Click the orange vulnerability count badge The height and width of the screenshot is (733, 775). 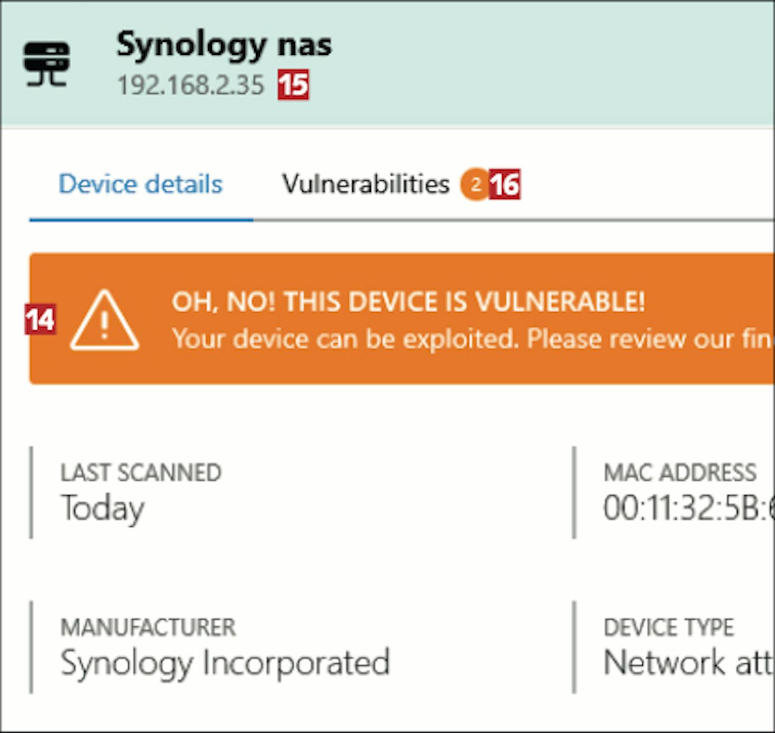point(475,184)
